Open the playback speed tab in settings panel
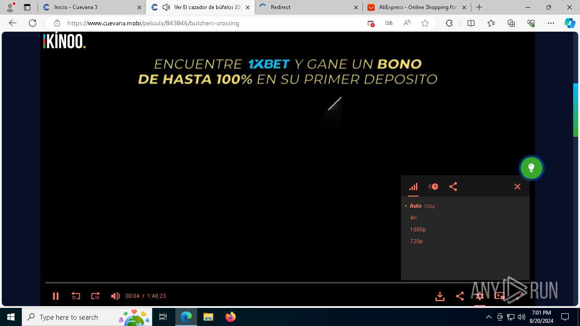The width and height of the screenshot is (580, 326). click(433, 187)
